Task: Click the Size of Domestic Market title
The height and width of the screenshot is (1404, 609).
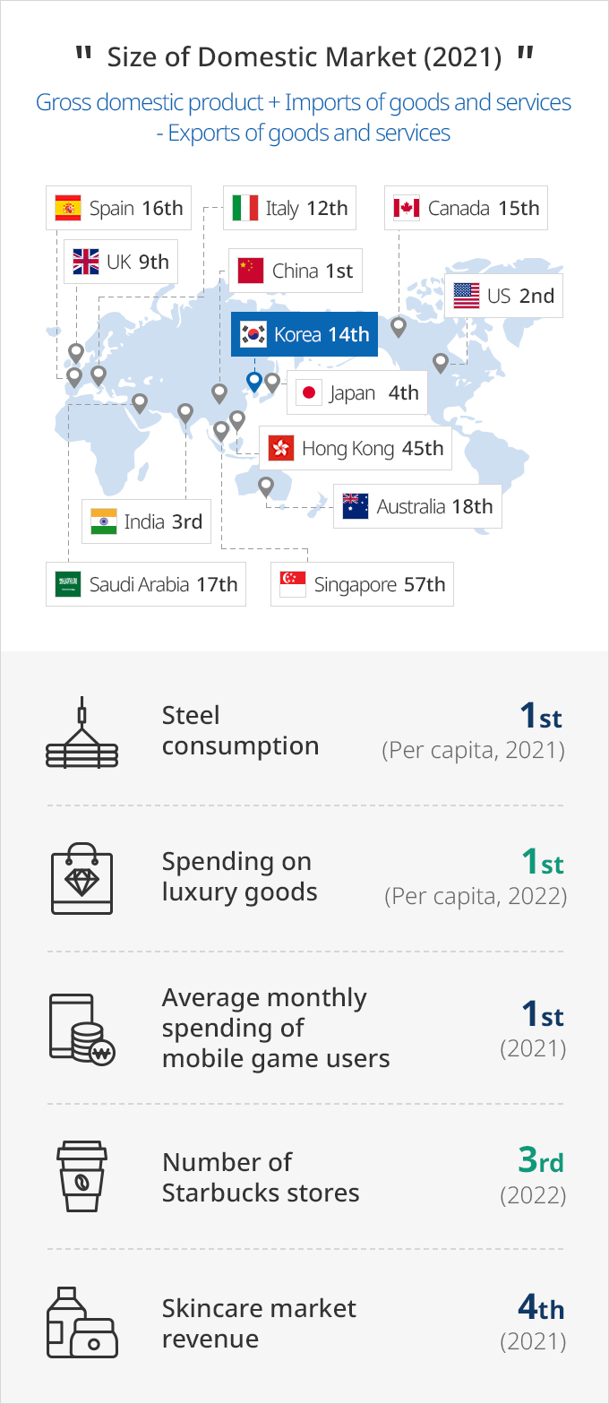Action: pos(304,57)
